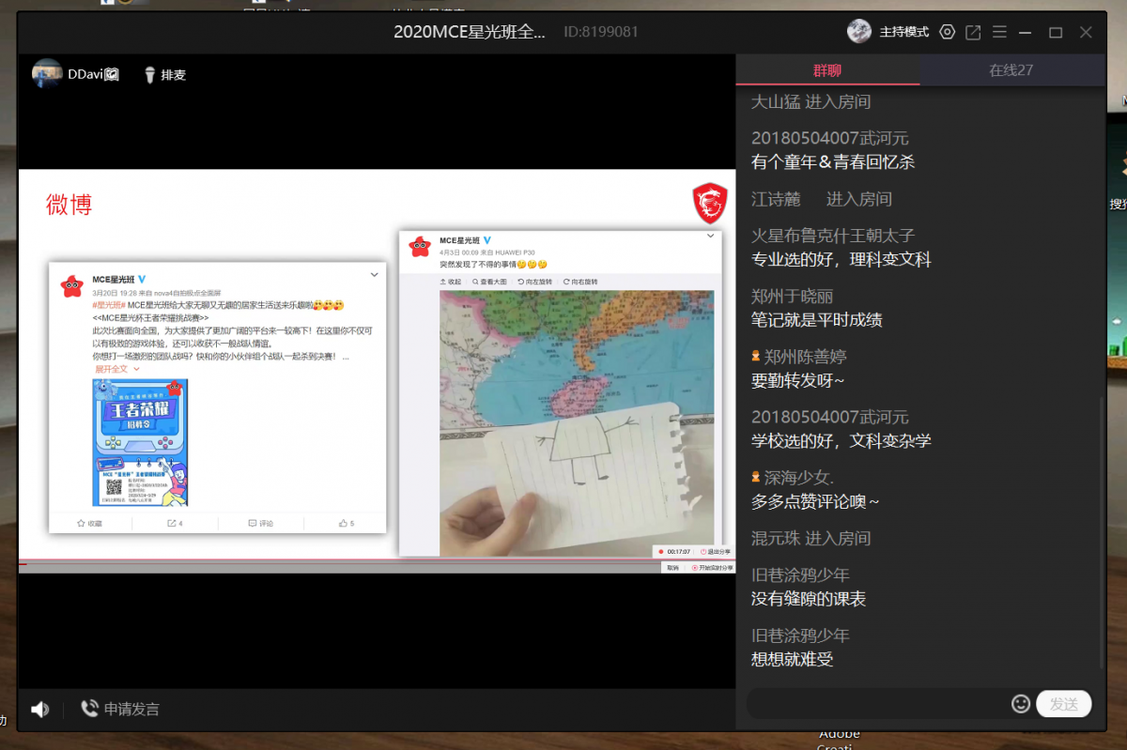Click the 2020MCE星光班 room title
This screenshot has width=1127, height=750.
469,32
